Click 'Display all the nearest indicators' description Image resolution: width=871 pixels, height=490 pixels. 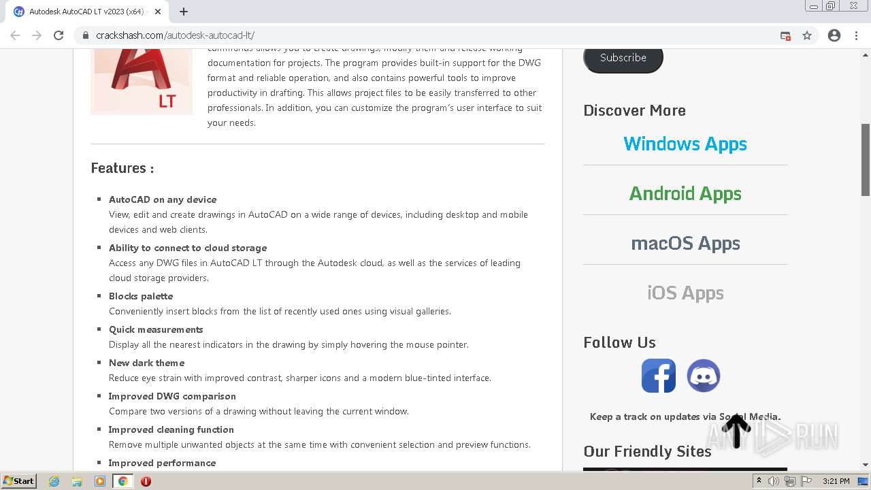289,344
